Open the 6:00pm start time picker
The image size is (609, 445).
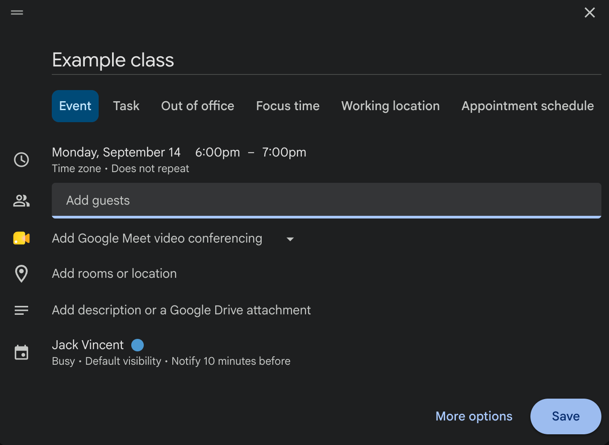(x=217, y=152)
